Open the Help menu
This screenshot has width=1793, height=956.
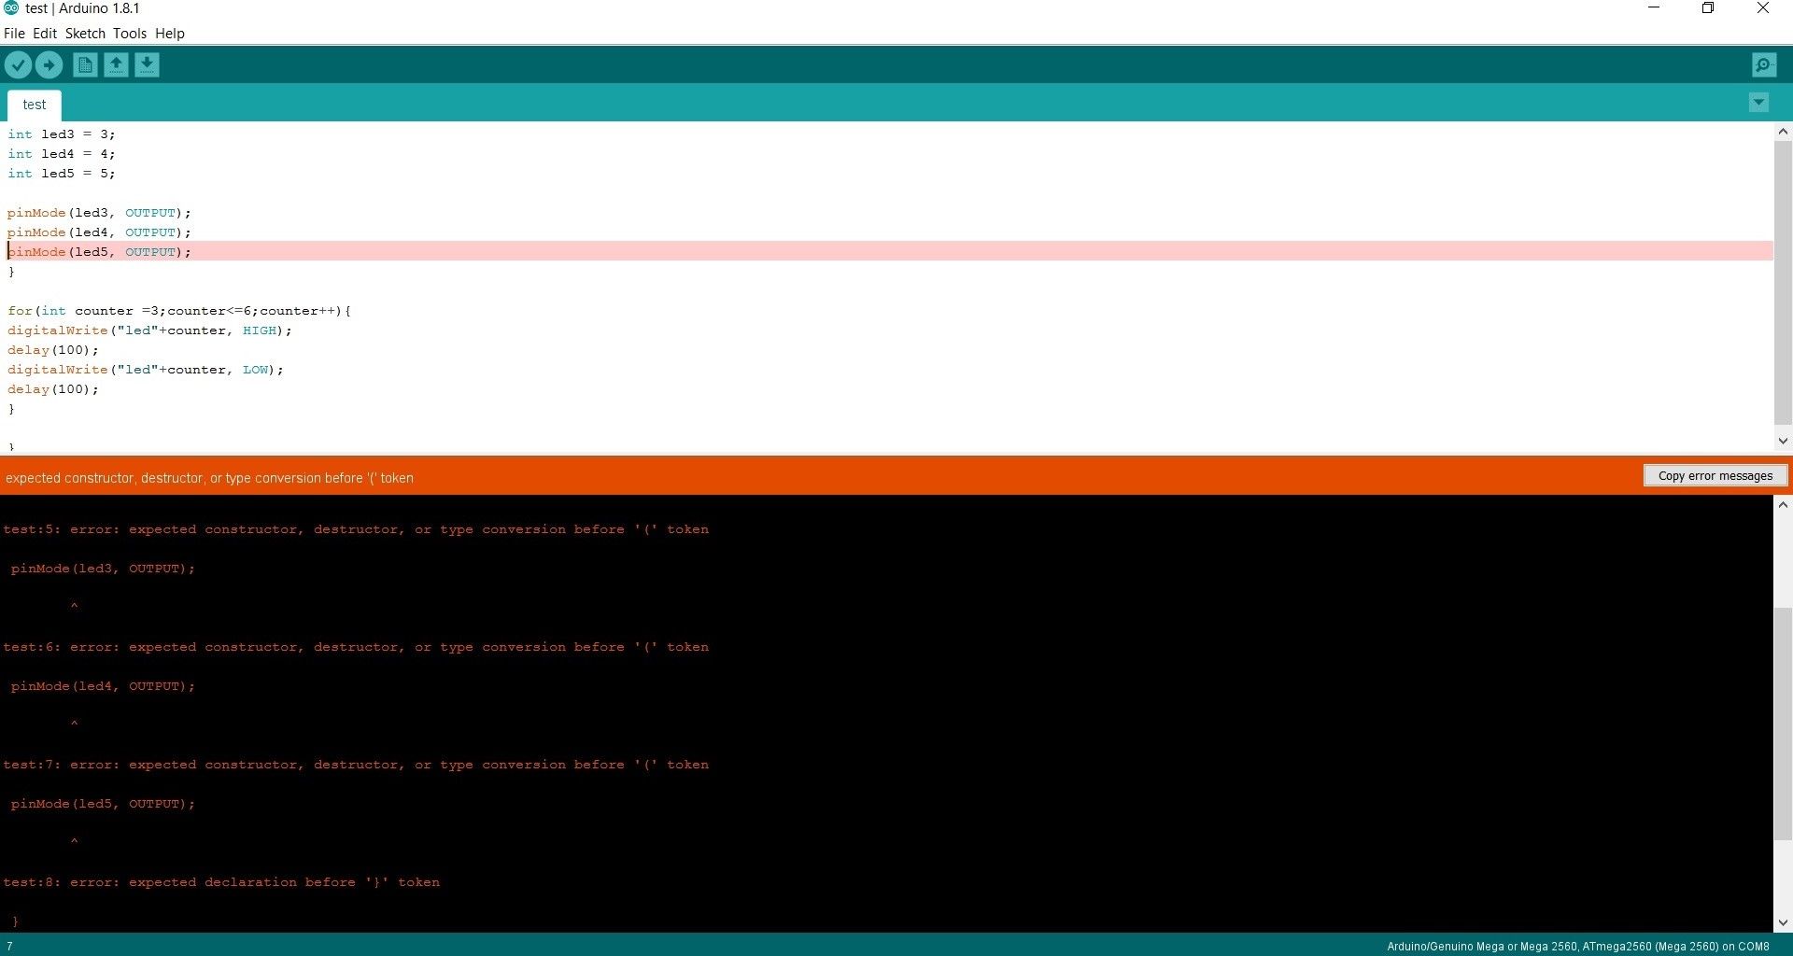pos(169,33)
